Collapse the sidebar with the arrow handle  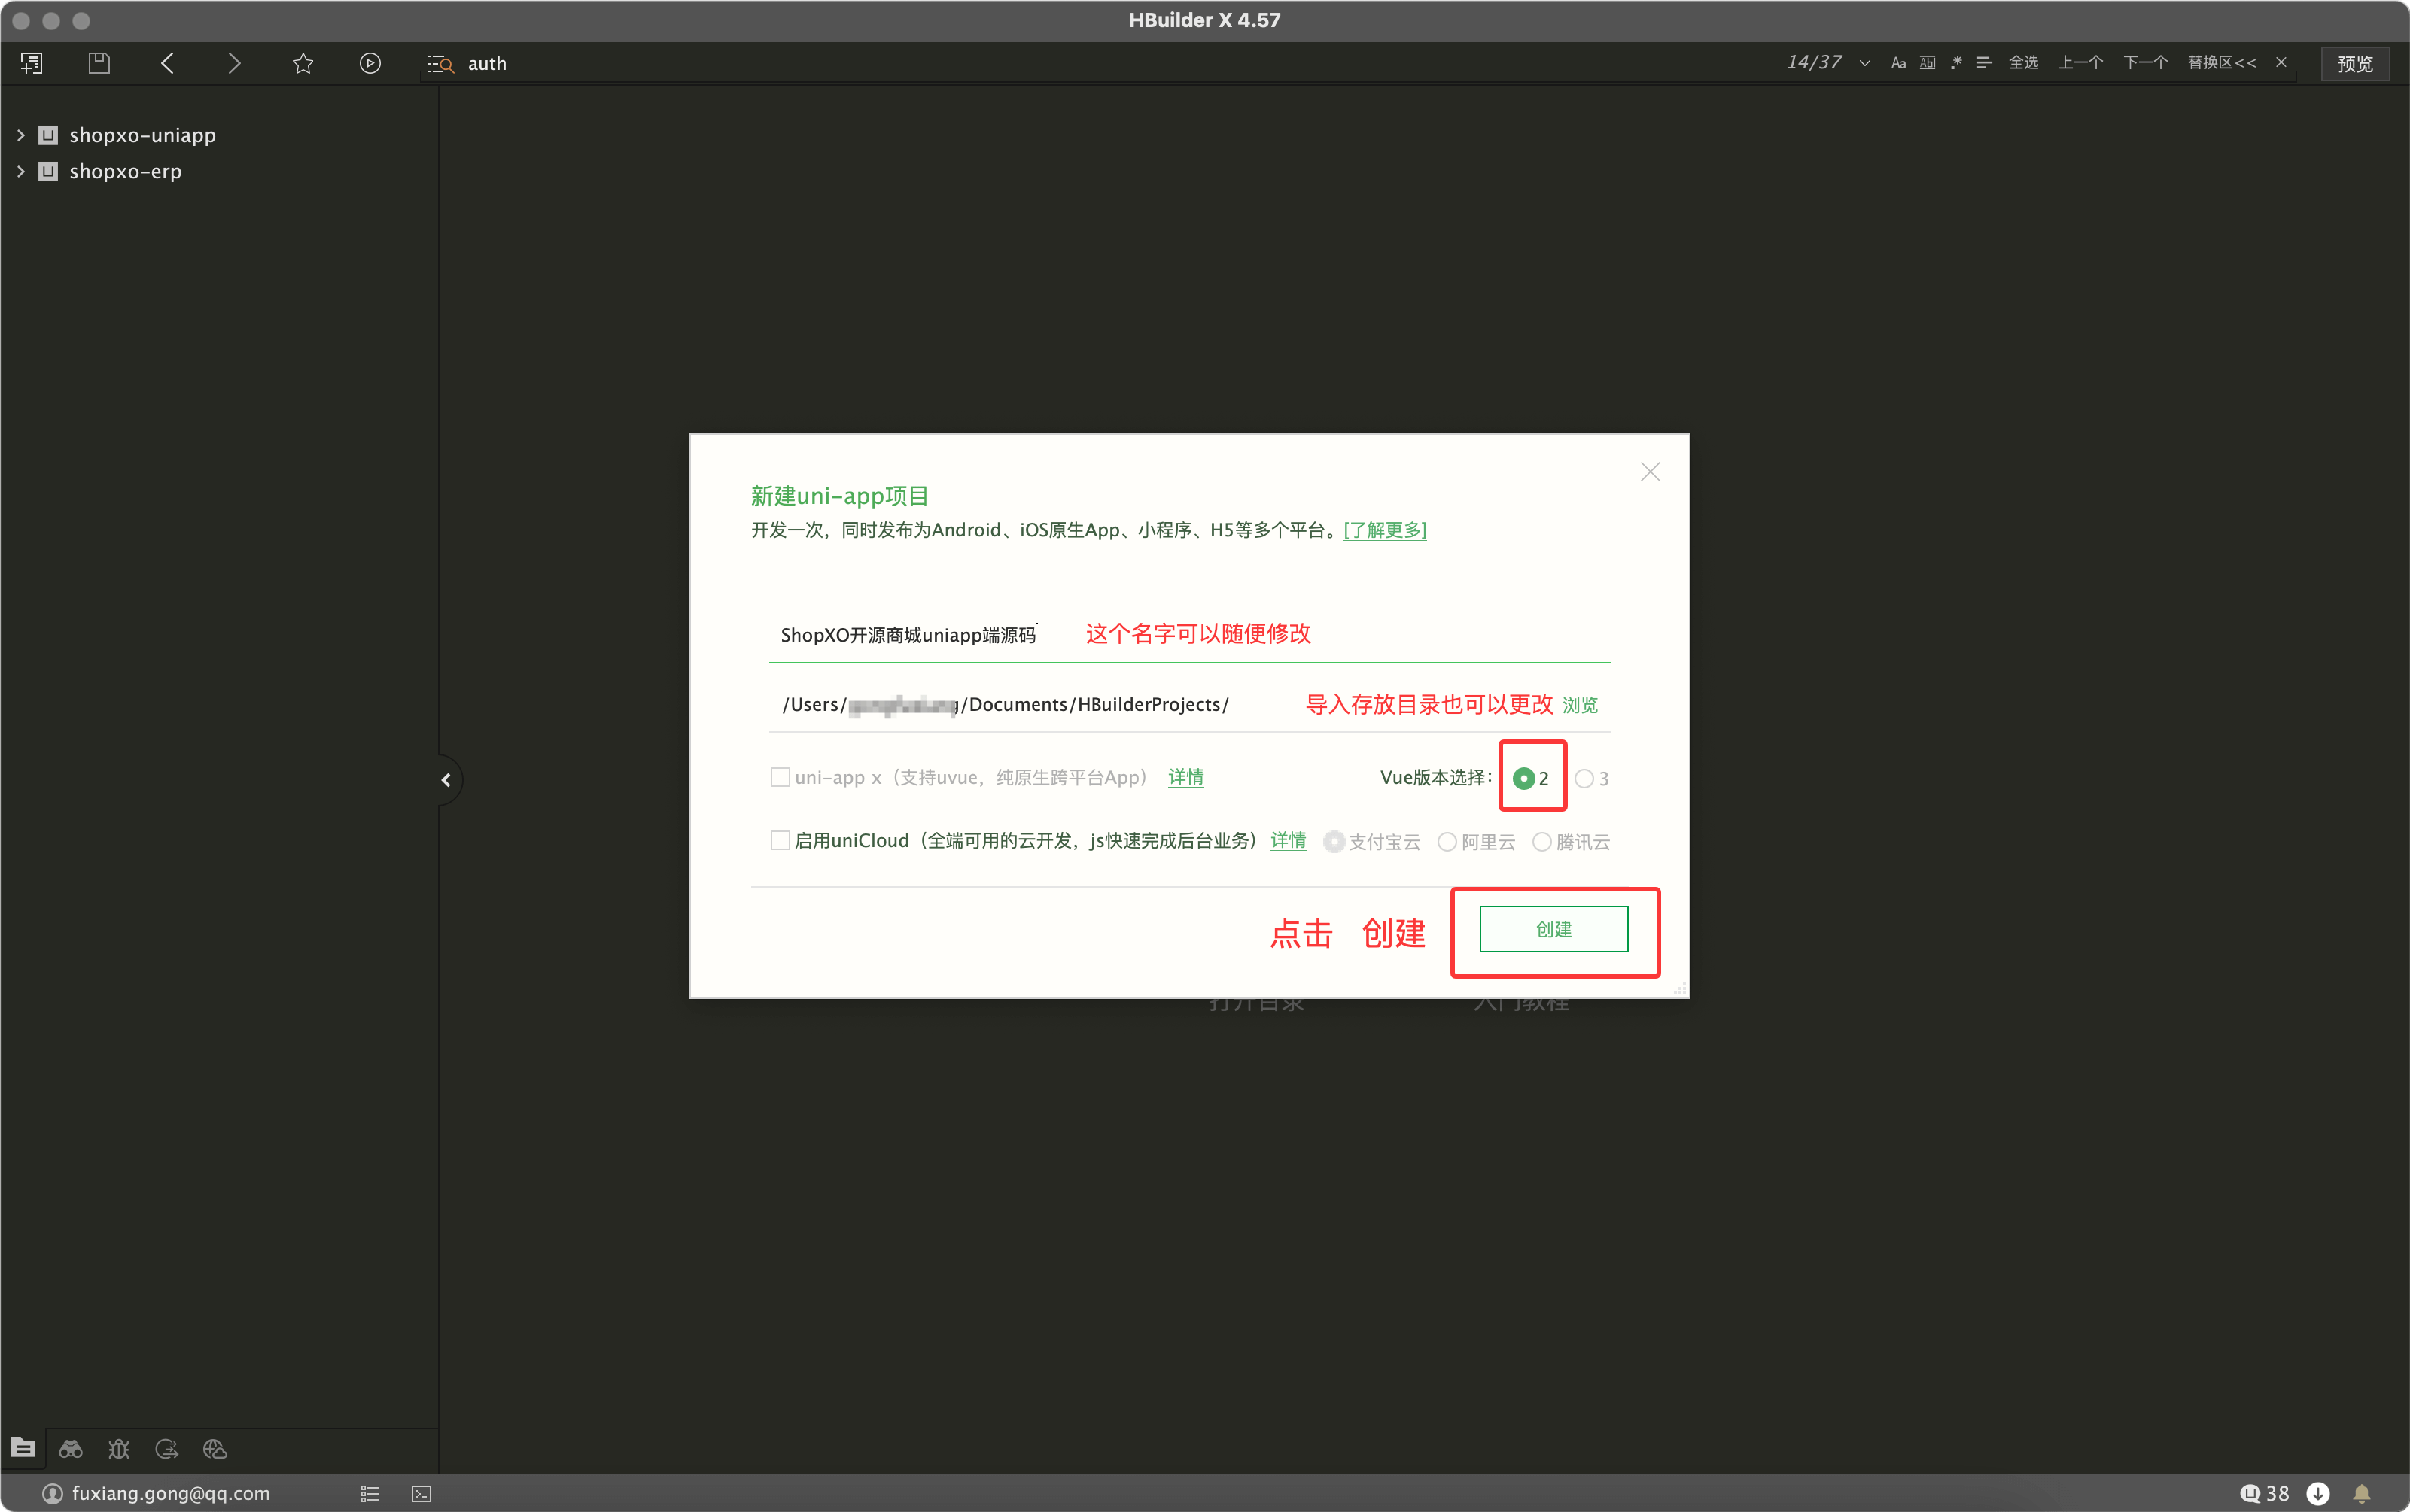[x=447, y=780]
